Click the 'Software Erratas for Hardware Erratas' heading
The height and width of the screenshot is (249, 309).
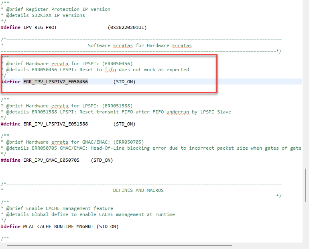(140, 45)
